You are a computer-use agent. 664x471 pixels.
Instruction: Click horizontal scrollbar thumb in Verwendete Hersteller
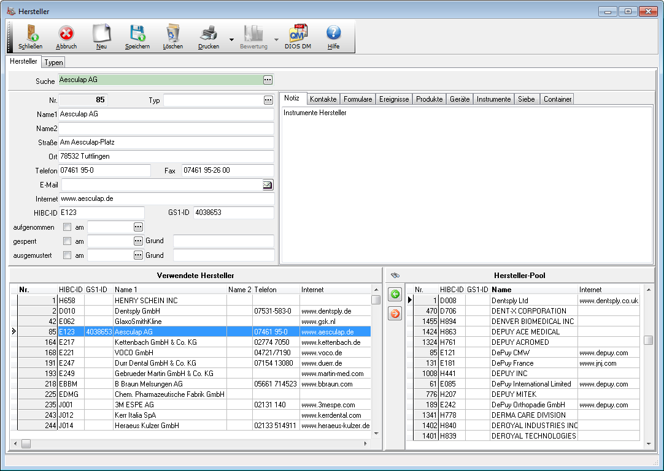(26, 443)
